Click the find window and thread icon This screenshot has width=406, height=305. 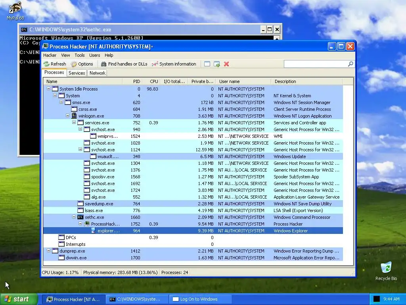217,64
